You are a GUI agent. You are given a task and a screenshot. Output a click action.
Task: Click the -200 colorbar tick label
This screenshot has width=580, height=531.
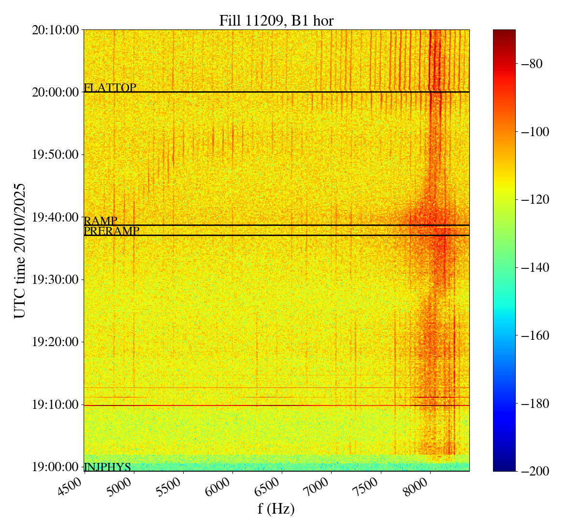[533, 471]
